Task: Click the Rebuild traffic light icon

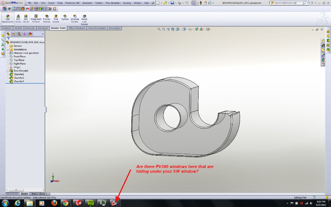Action: pyautogui.click(x=201, y=3)
